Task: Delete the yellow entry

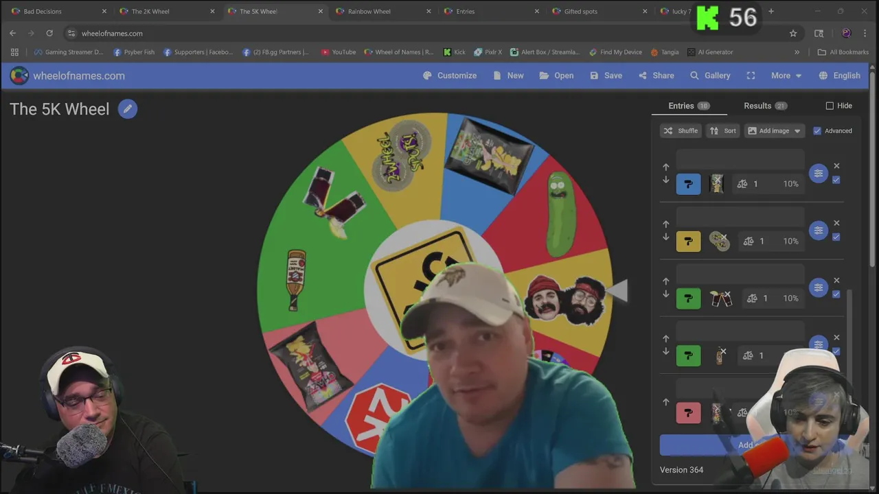Action: click(x=836, y=223)
